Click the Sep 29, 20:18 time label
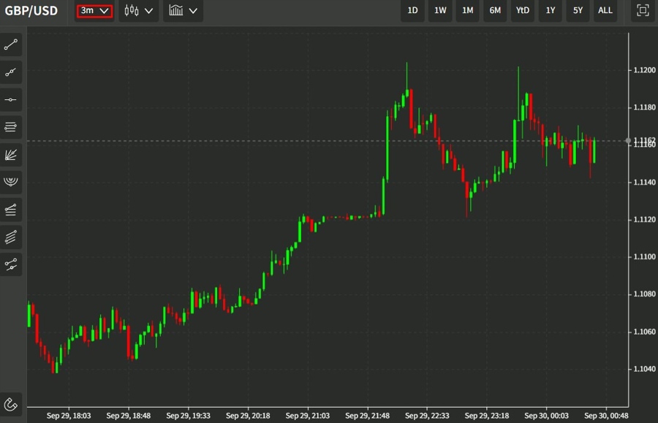This screenshot has width=658, height=423. (248, 416)
